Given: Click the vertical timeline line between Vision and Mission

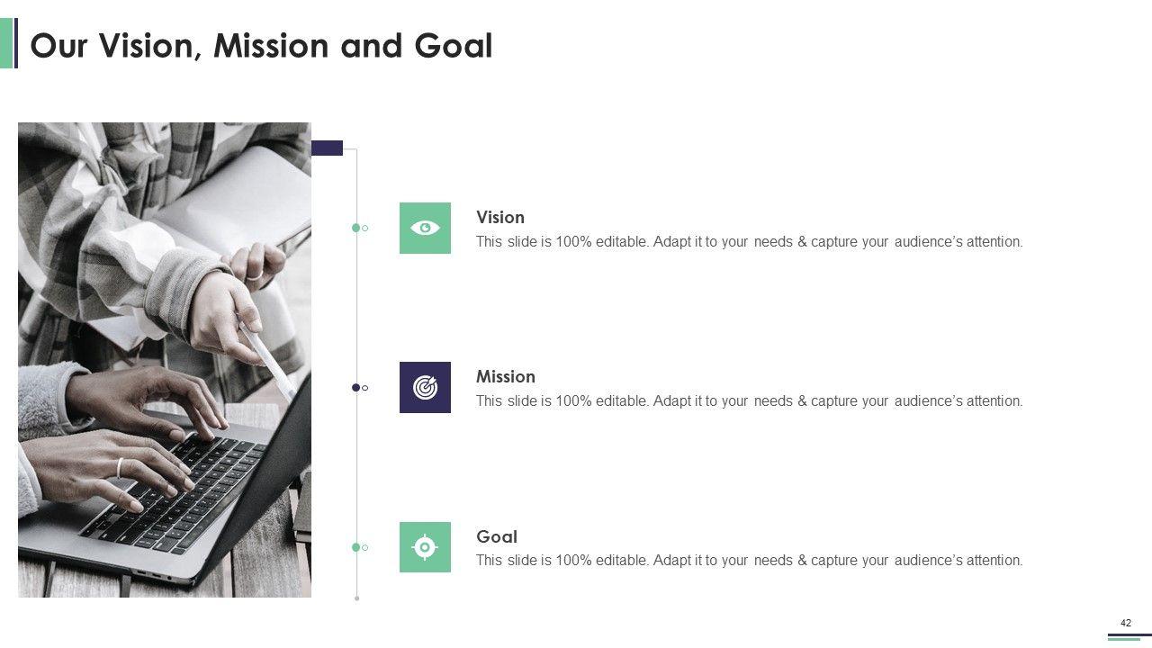Looking at the screenshot, I should pos(357,306).
